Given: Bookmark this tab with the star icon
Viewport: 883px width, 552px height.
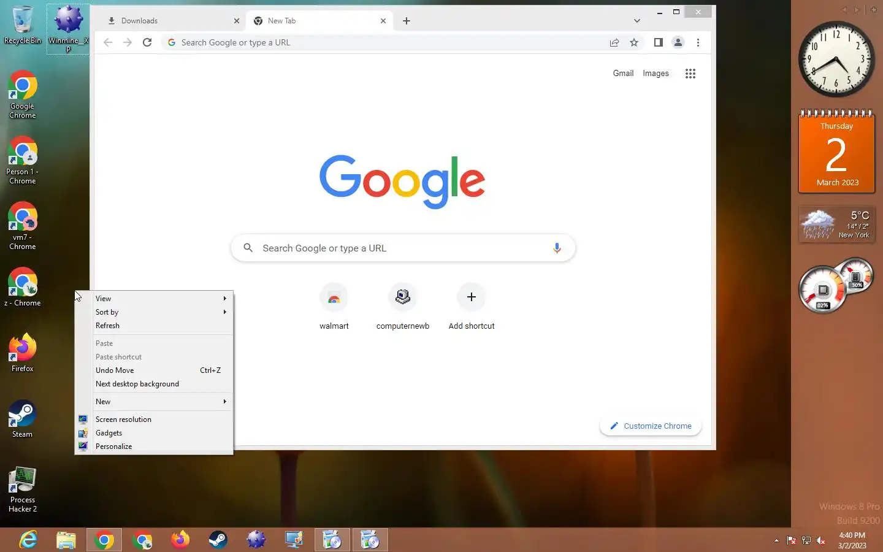Looking at the screenshot, I should point(634,42).
